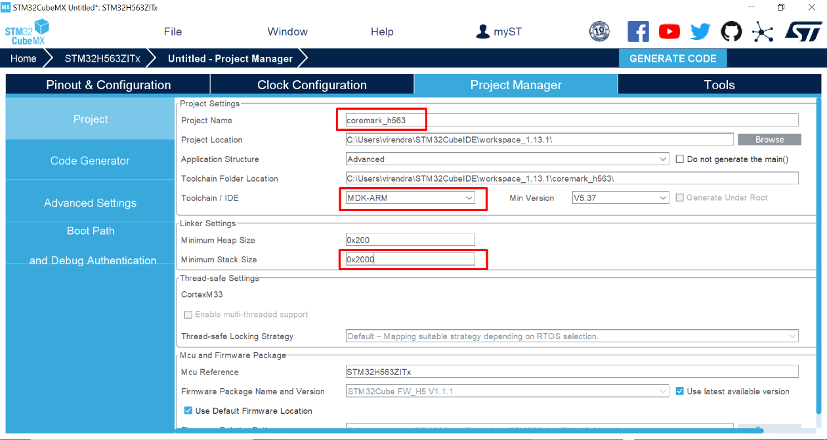Viewport: 827px width, 440px height.
Task: Open the ST Facebook page icon
Action: click(638, 31)
